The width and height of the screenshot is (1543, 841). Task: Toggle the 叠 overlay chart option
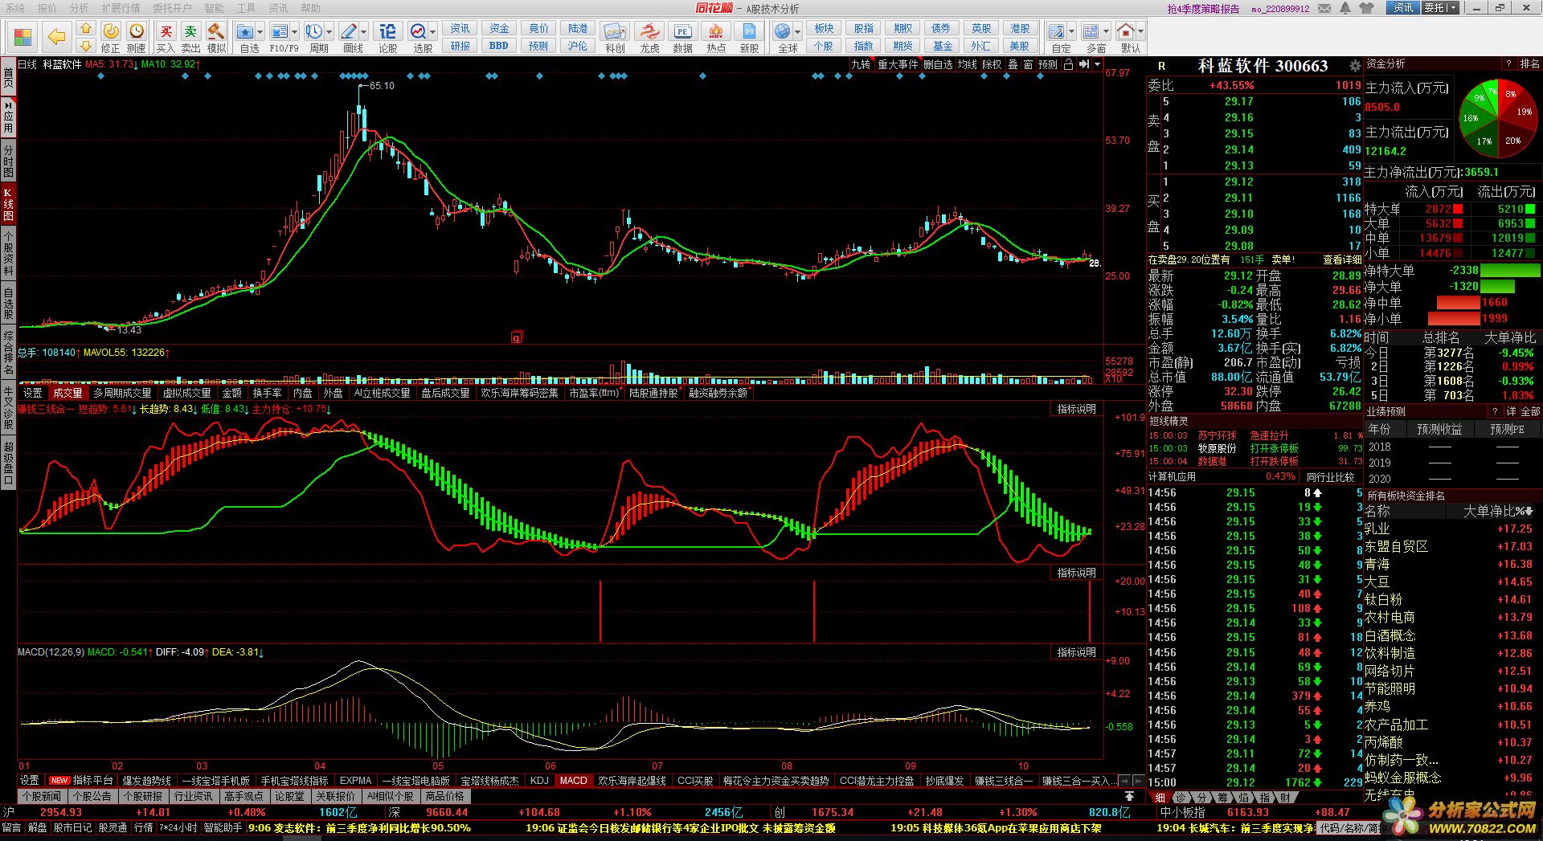pyautogui.click(x=1013, y=64)
